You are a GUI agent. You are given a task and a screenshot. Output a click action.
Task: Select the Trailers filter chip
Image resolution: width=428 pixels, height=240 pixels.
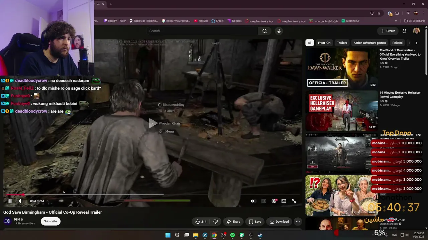342,43
